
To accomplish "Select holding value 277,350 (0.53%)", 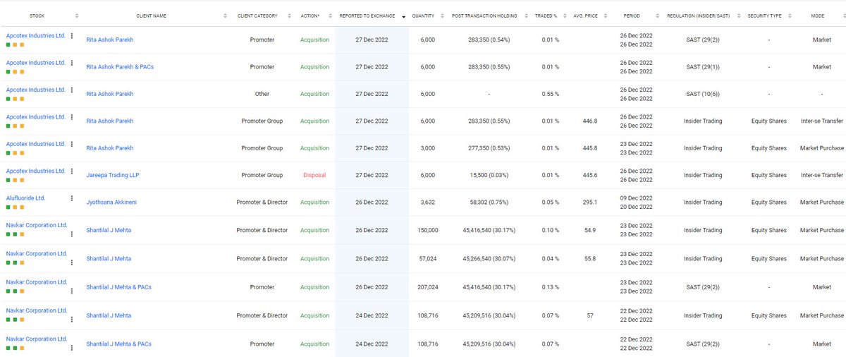I will point(489,148).
